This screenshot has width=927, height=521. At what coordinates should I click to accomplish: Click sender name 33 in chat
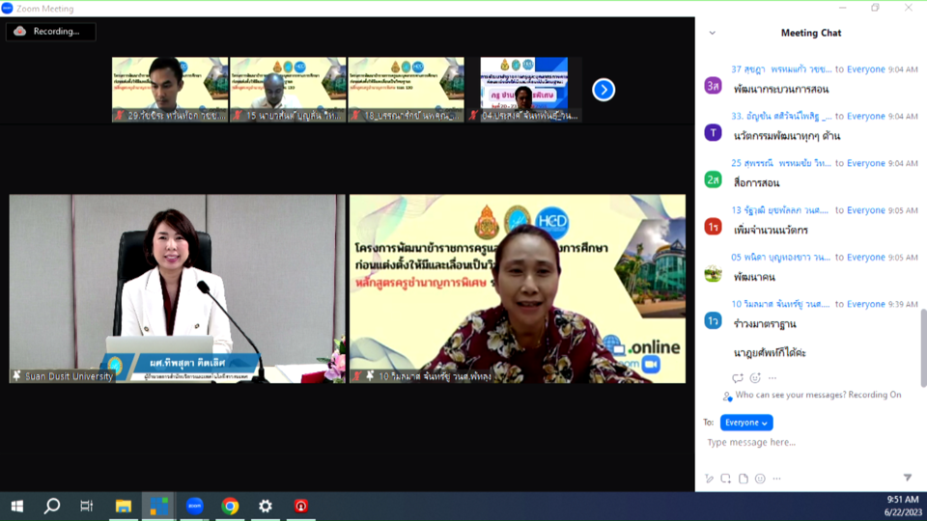click(781, 116)
